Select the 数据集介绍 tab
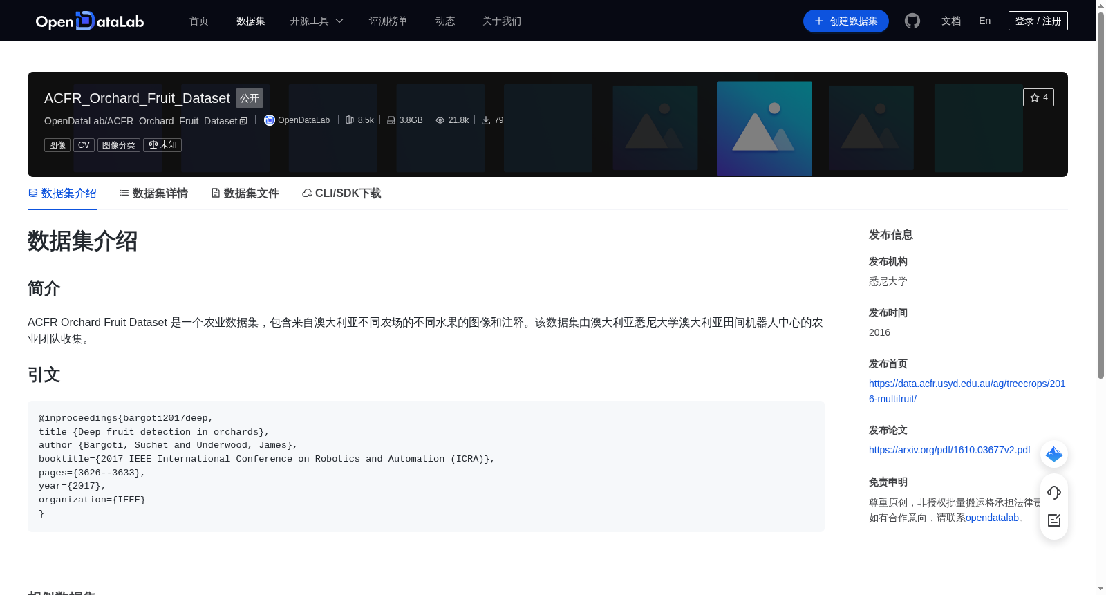 coord(62,193)
